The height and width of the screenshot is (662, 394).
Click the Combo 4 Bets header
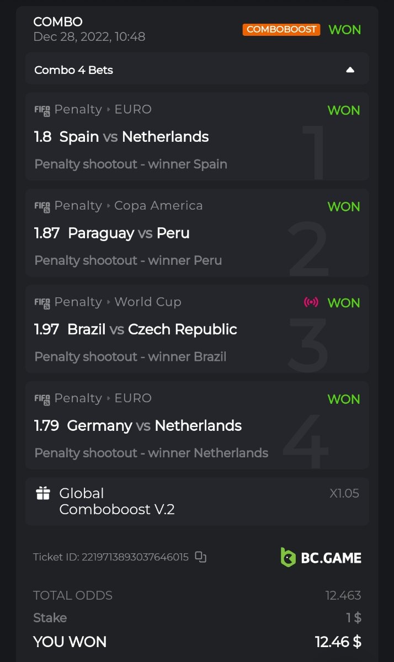point(74,70)
